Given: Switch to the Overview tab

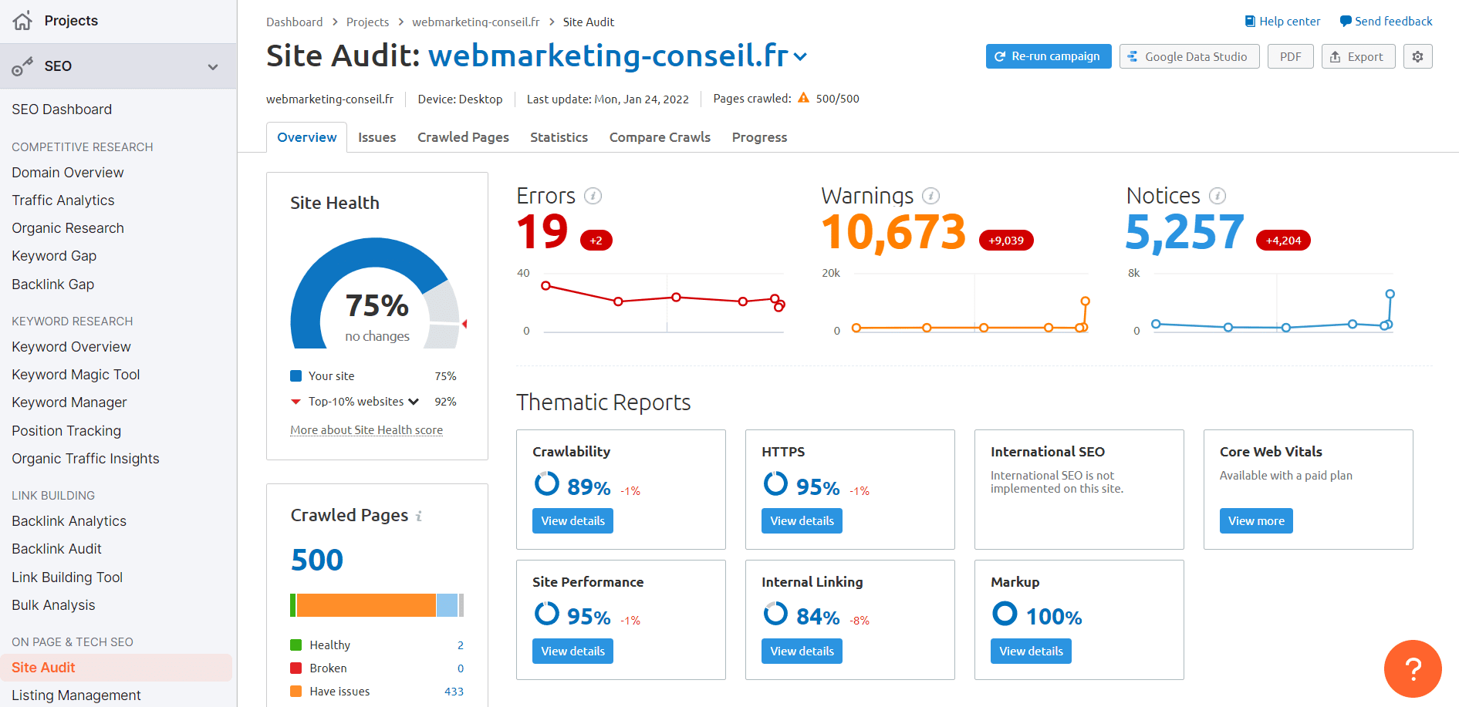Looking at the screenshot, I should 307,137.
